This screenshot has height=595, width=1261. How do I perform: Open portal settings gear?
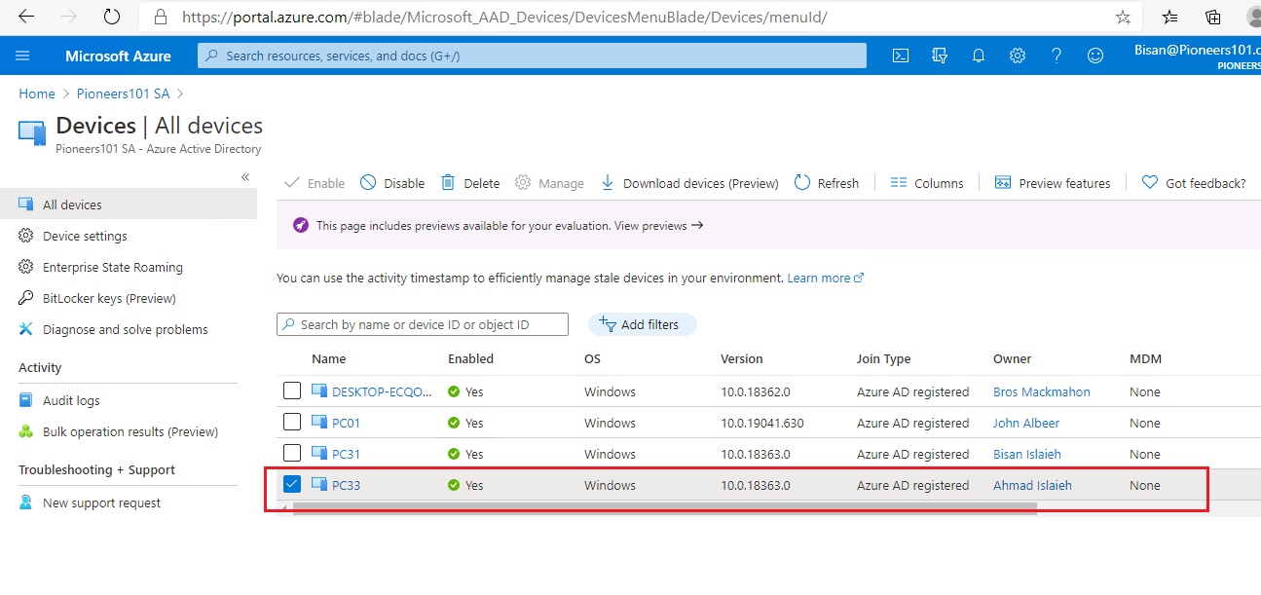[1018, 56]
